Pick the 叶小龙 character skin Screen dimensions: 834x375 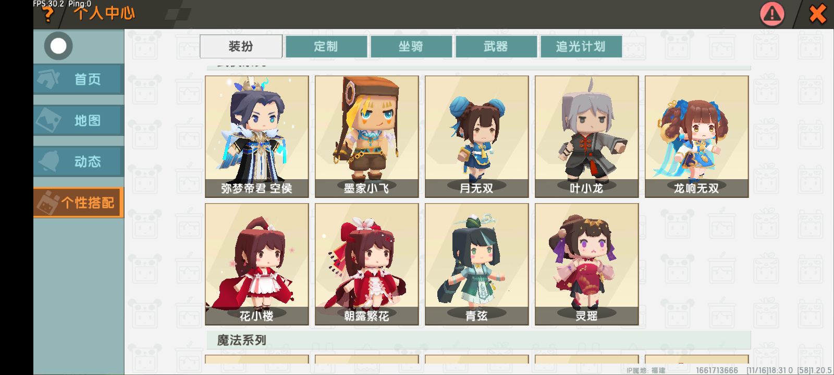(x=587, y=136)
